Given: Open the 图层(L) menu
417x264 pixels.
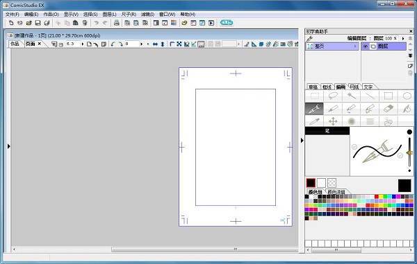Looking at the screenshot, I should point(109,15).
